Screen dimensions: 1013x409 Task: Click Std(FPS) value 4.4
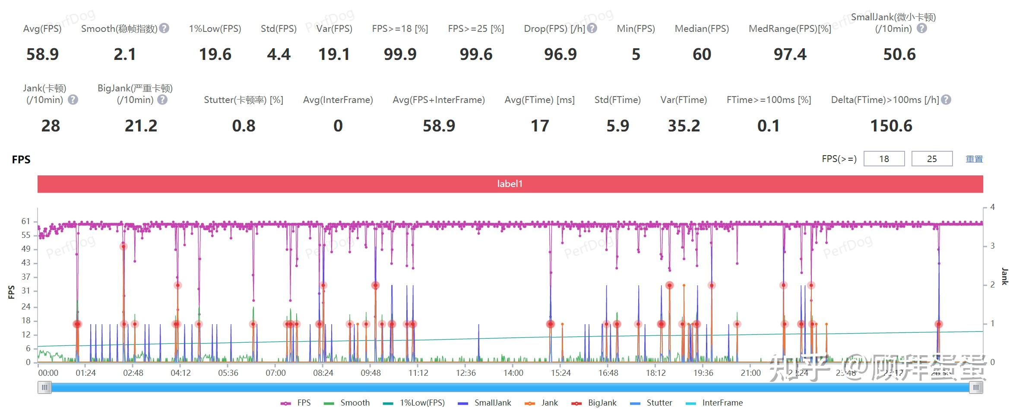pyautogui.click(x=279, y=54)
